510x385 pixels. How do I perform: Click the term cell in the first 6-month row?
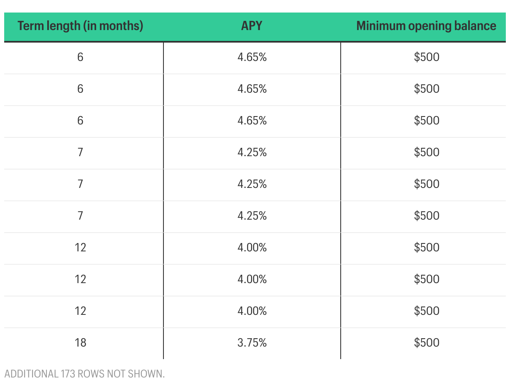pyautogui.click(x=80, y=57)
